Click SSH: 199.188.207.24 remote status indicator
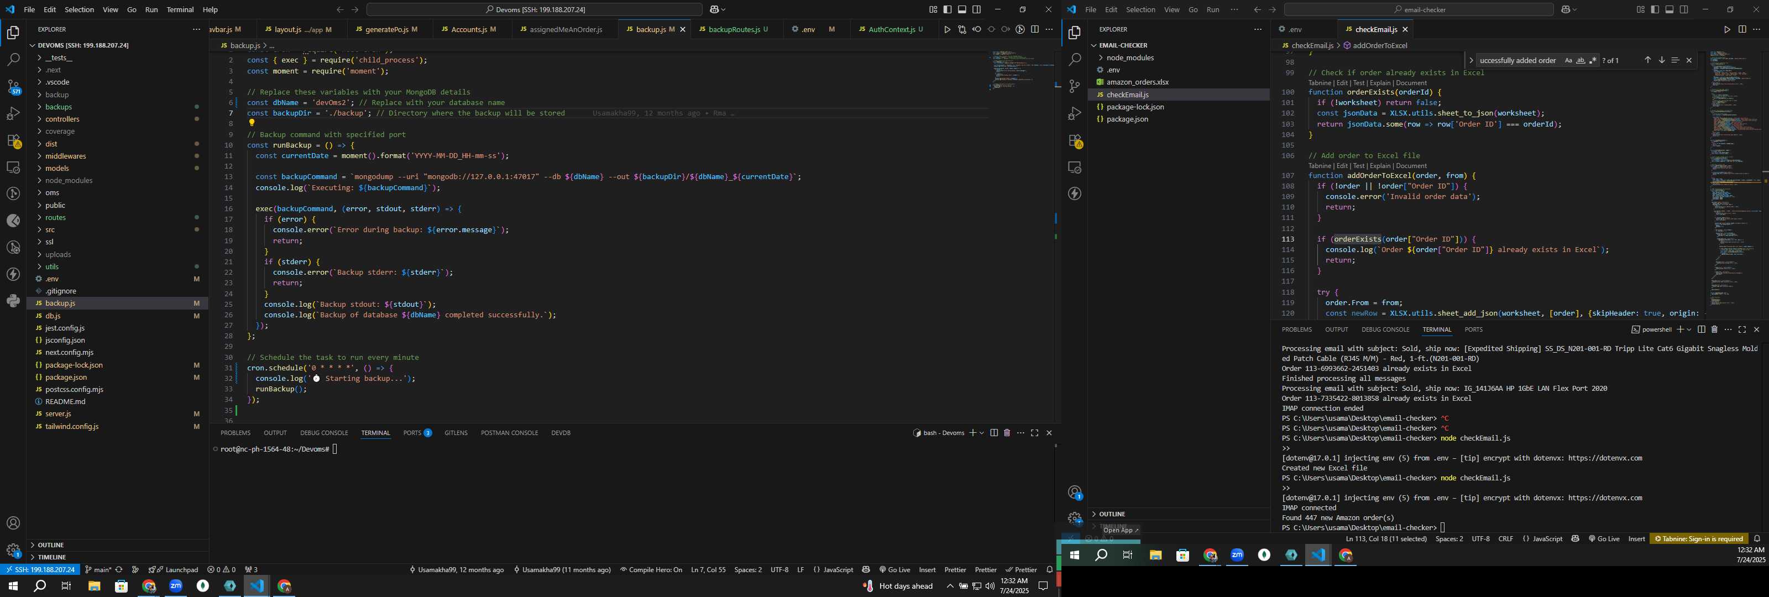1769x597 pixels. tap(39, 569)
